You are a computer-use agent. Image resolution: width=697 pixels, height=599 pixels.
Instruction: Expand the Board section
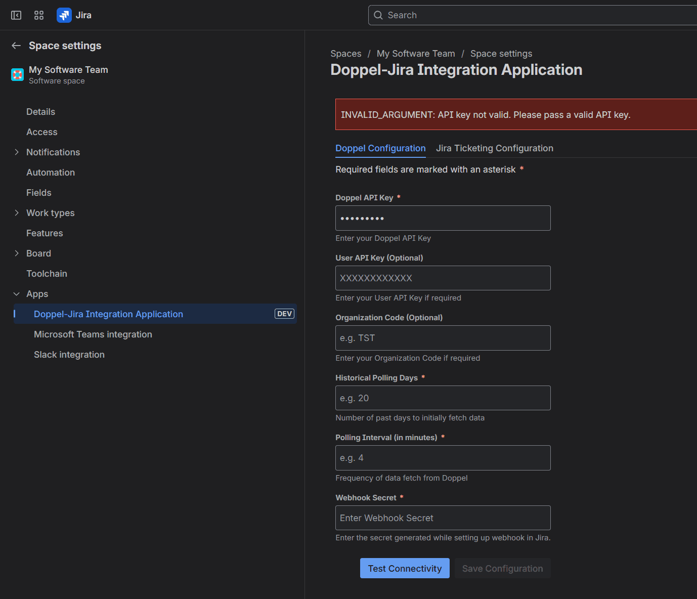coord(16,253)
